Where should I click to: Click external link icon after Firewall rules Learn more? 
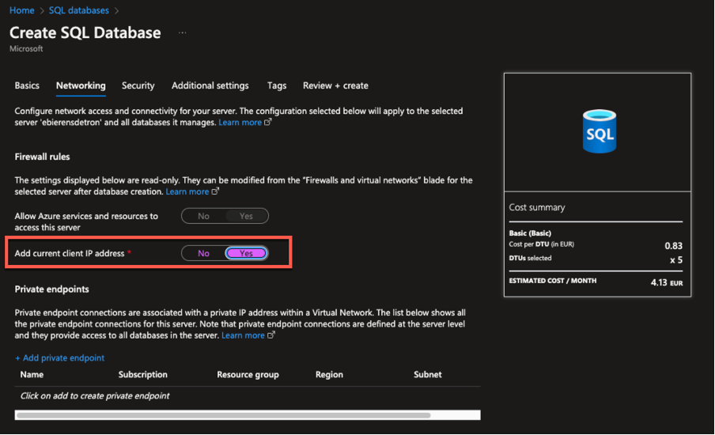(215, 191)
